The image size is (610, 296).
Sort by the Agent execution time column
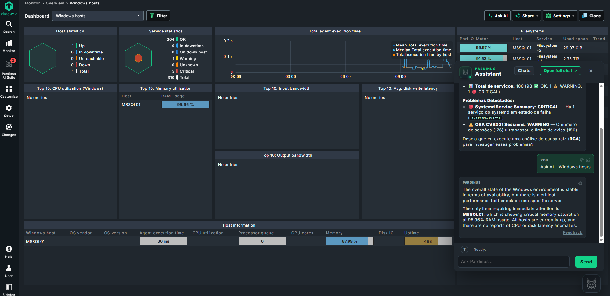coord(162,233)
